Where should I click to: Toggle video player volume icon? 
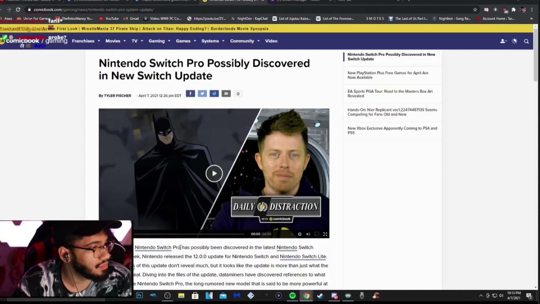coord(308,234)
